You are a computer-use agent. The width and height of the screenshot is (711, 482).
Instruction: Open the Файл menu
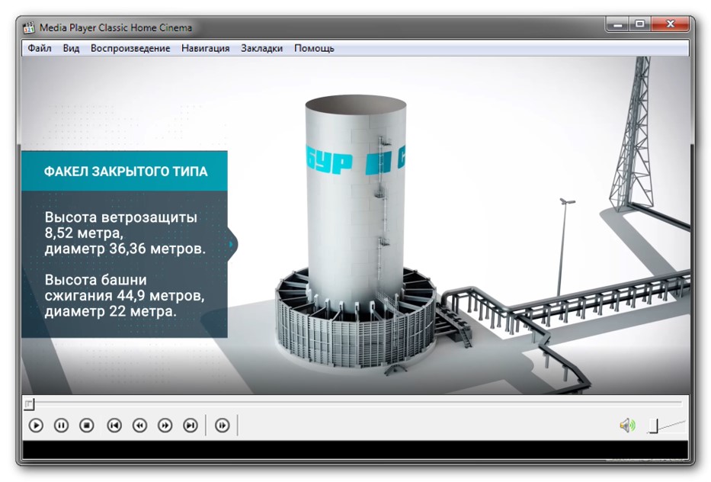coord(40,48)
